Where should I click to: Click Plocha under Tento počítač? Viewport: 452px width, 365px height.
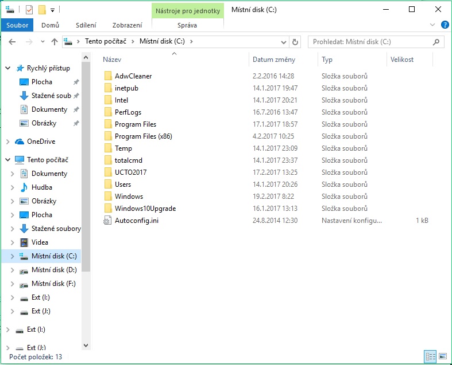coord(42,215)
